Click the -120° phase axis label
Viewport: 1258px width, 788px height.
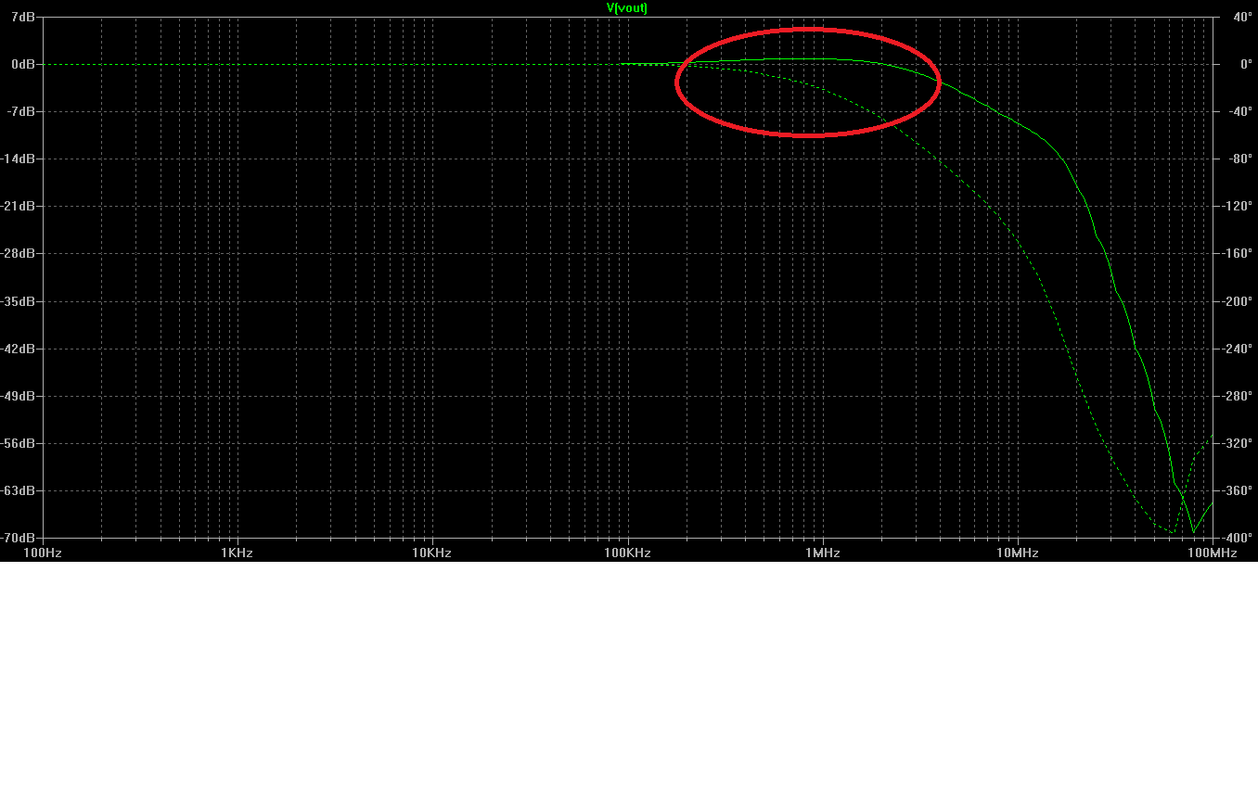tap(1236, 206)
